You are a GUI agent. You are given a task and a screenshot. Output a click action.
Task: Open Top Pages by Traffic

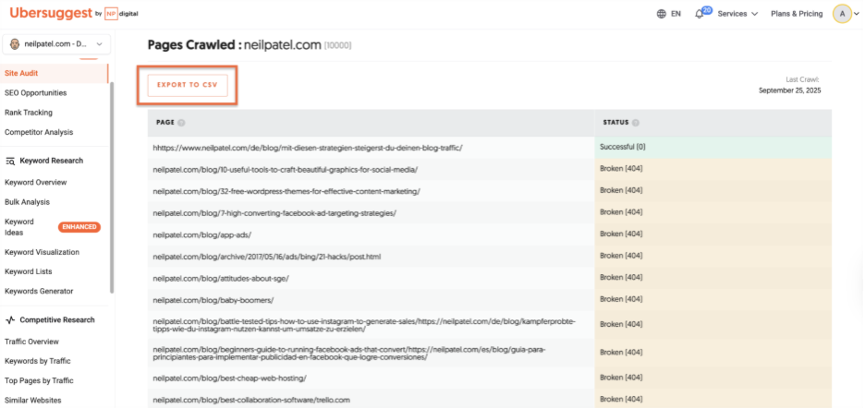tap(39, 381)
